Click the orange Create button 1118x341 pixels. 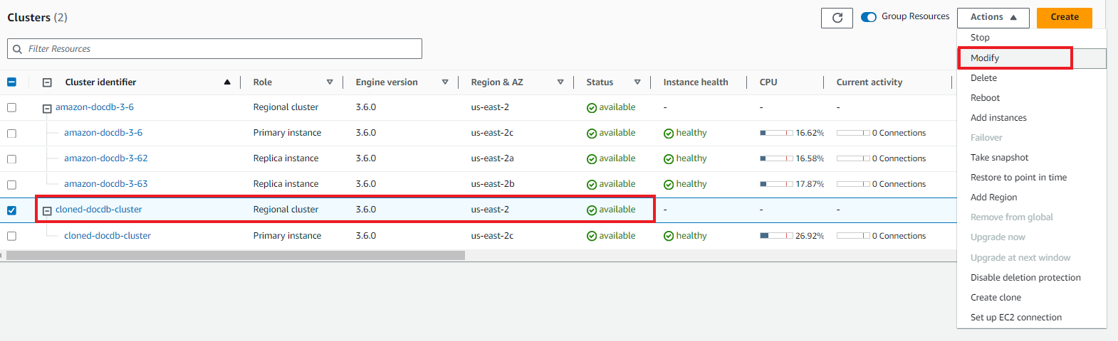coord(1064,17)
